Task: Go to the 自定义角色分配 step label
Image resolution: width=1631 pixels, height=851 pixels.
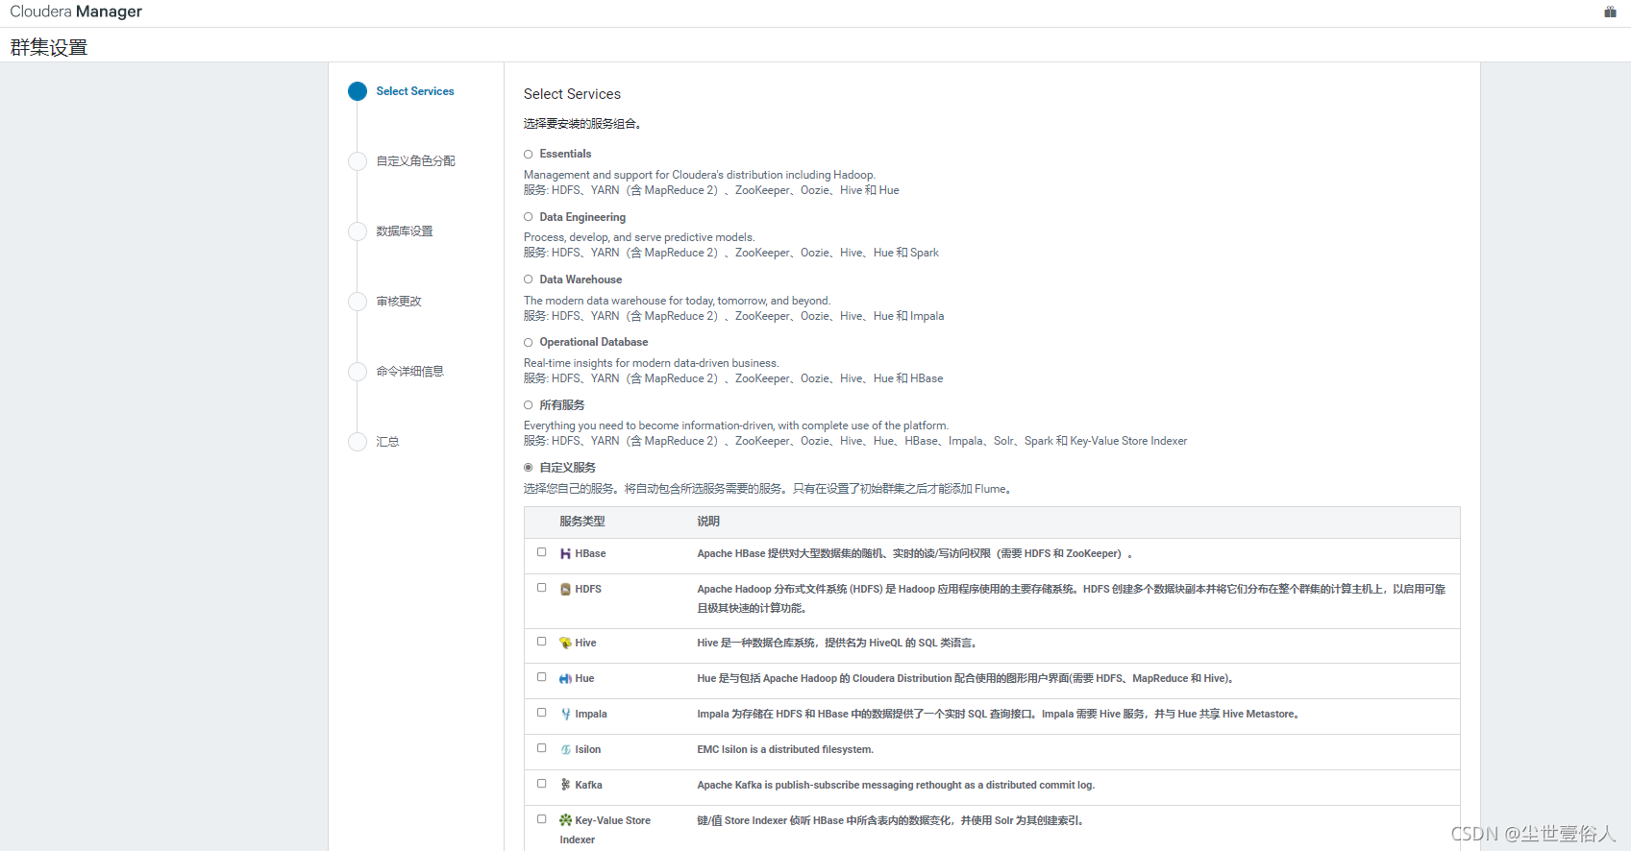Action: 415,161
